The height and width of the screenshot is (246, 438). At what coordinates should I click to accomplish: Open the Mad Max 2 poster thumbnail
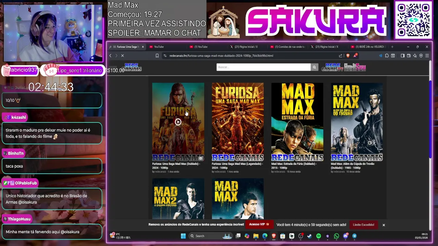click(x=178, y=199)
